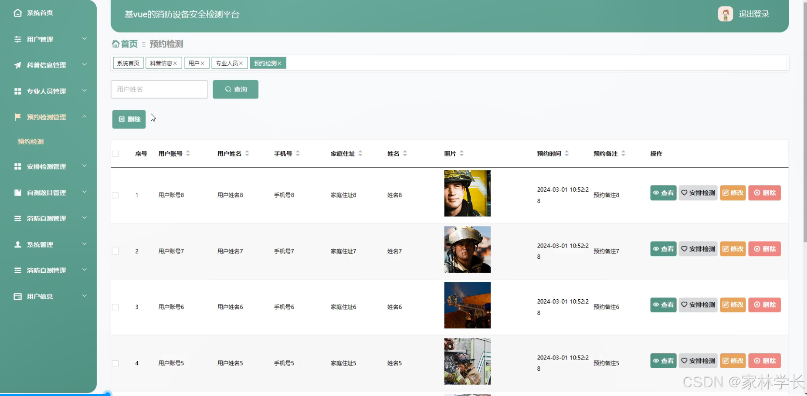Sort by 照片 column arrows

click(461, 153)
